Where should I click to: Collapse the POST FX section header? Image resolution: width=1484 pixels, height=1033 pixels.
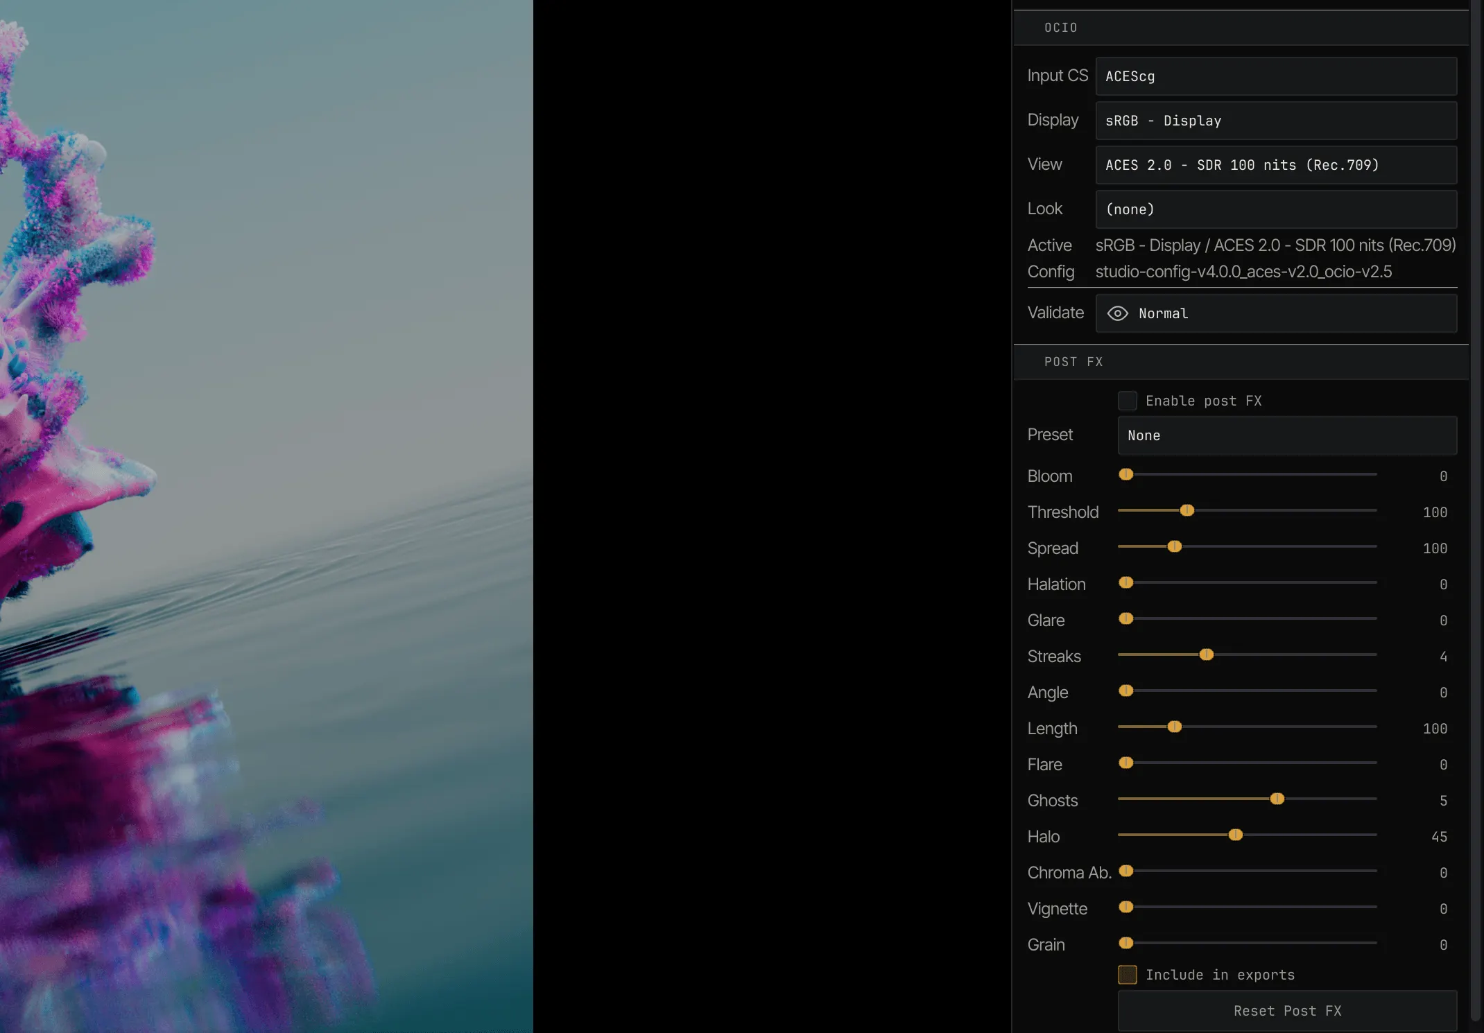pos(1241,362)
